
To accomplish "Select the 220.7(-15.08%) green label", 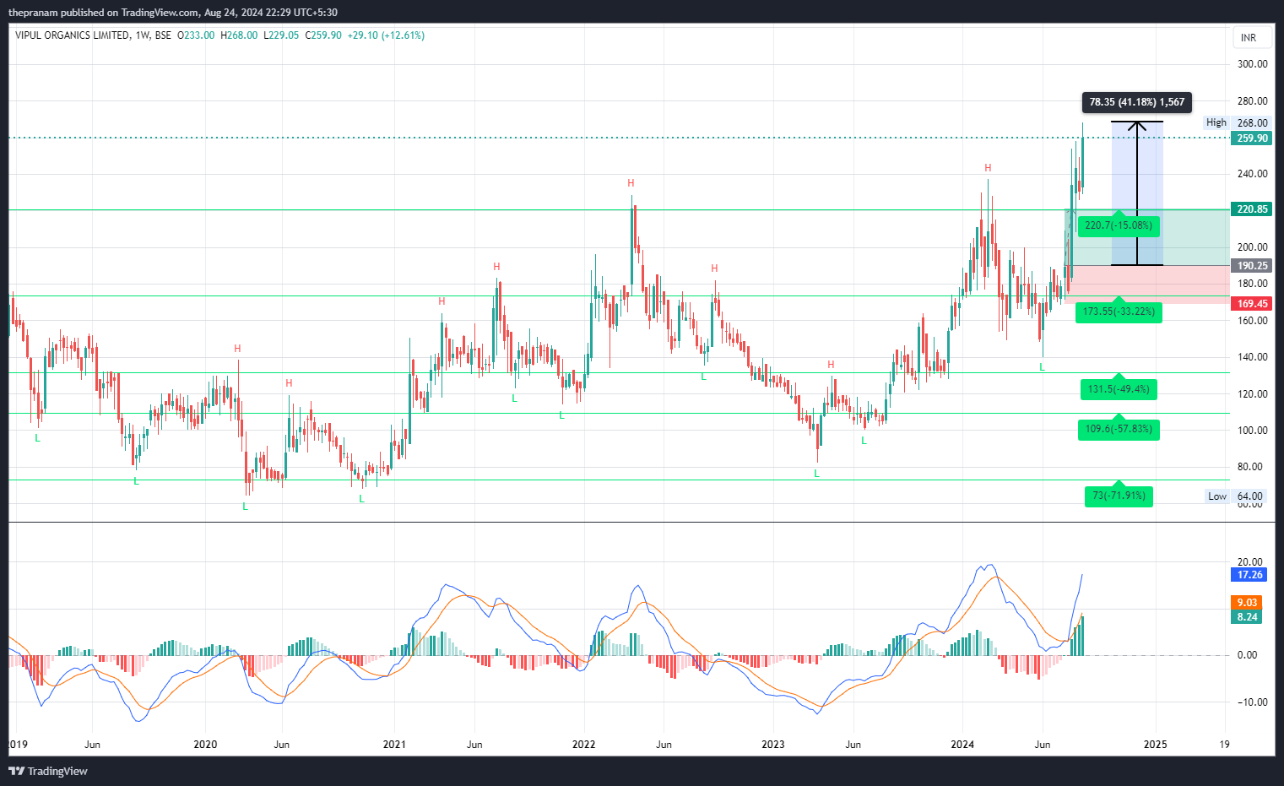I will pyautogui.click(x=1119, y=226).
